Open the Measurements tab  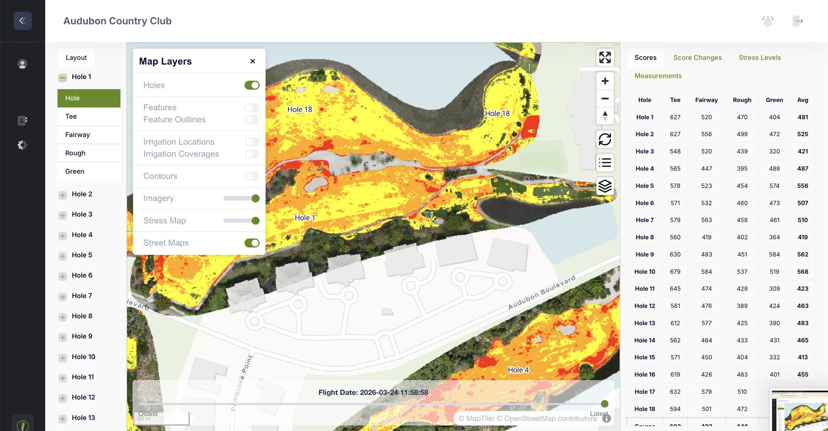tap(658, 76)
